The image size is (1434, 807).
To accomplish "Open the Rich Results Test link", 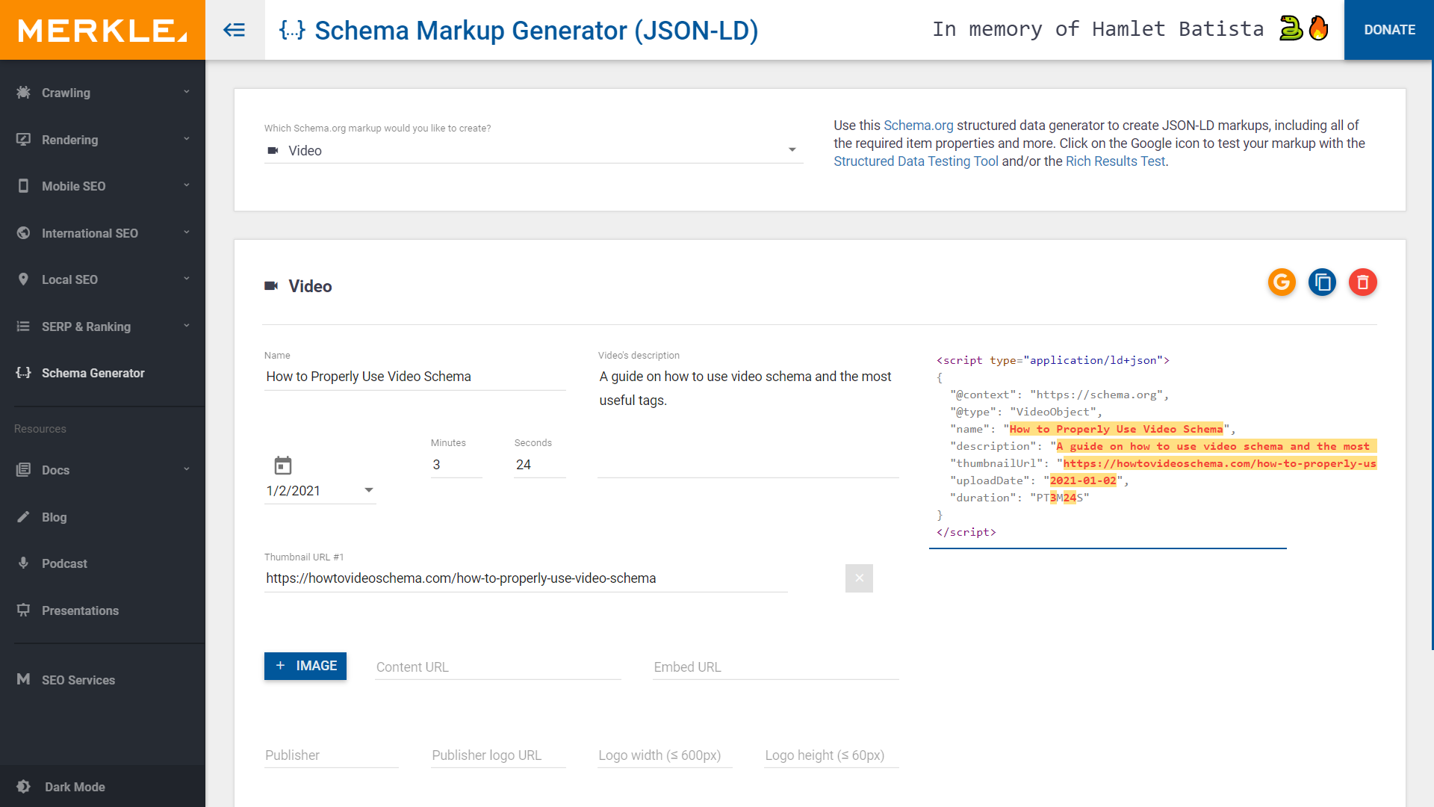I will coord(1115,161).
